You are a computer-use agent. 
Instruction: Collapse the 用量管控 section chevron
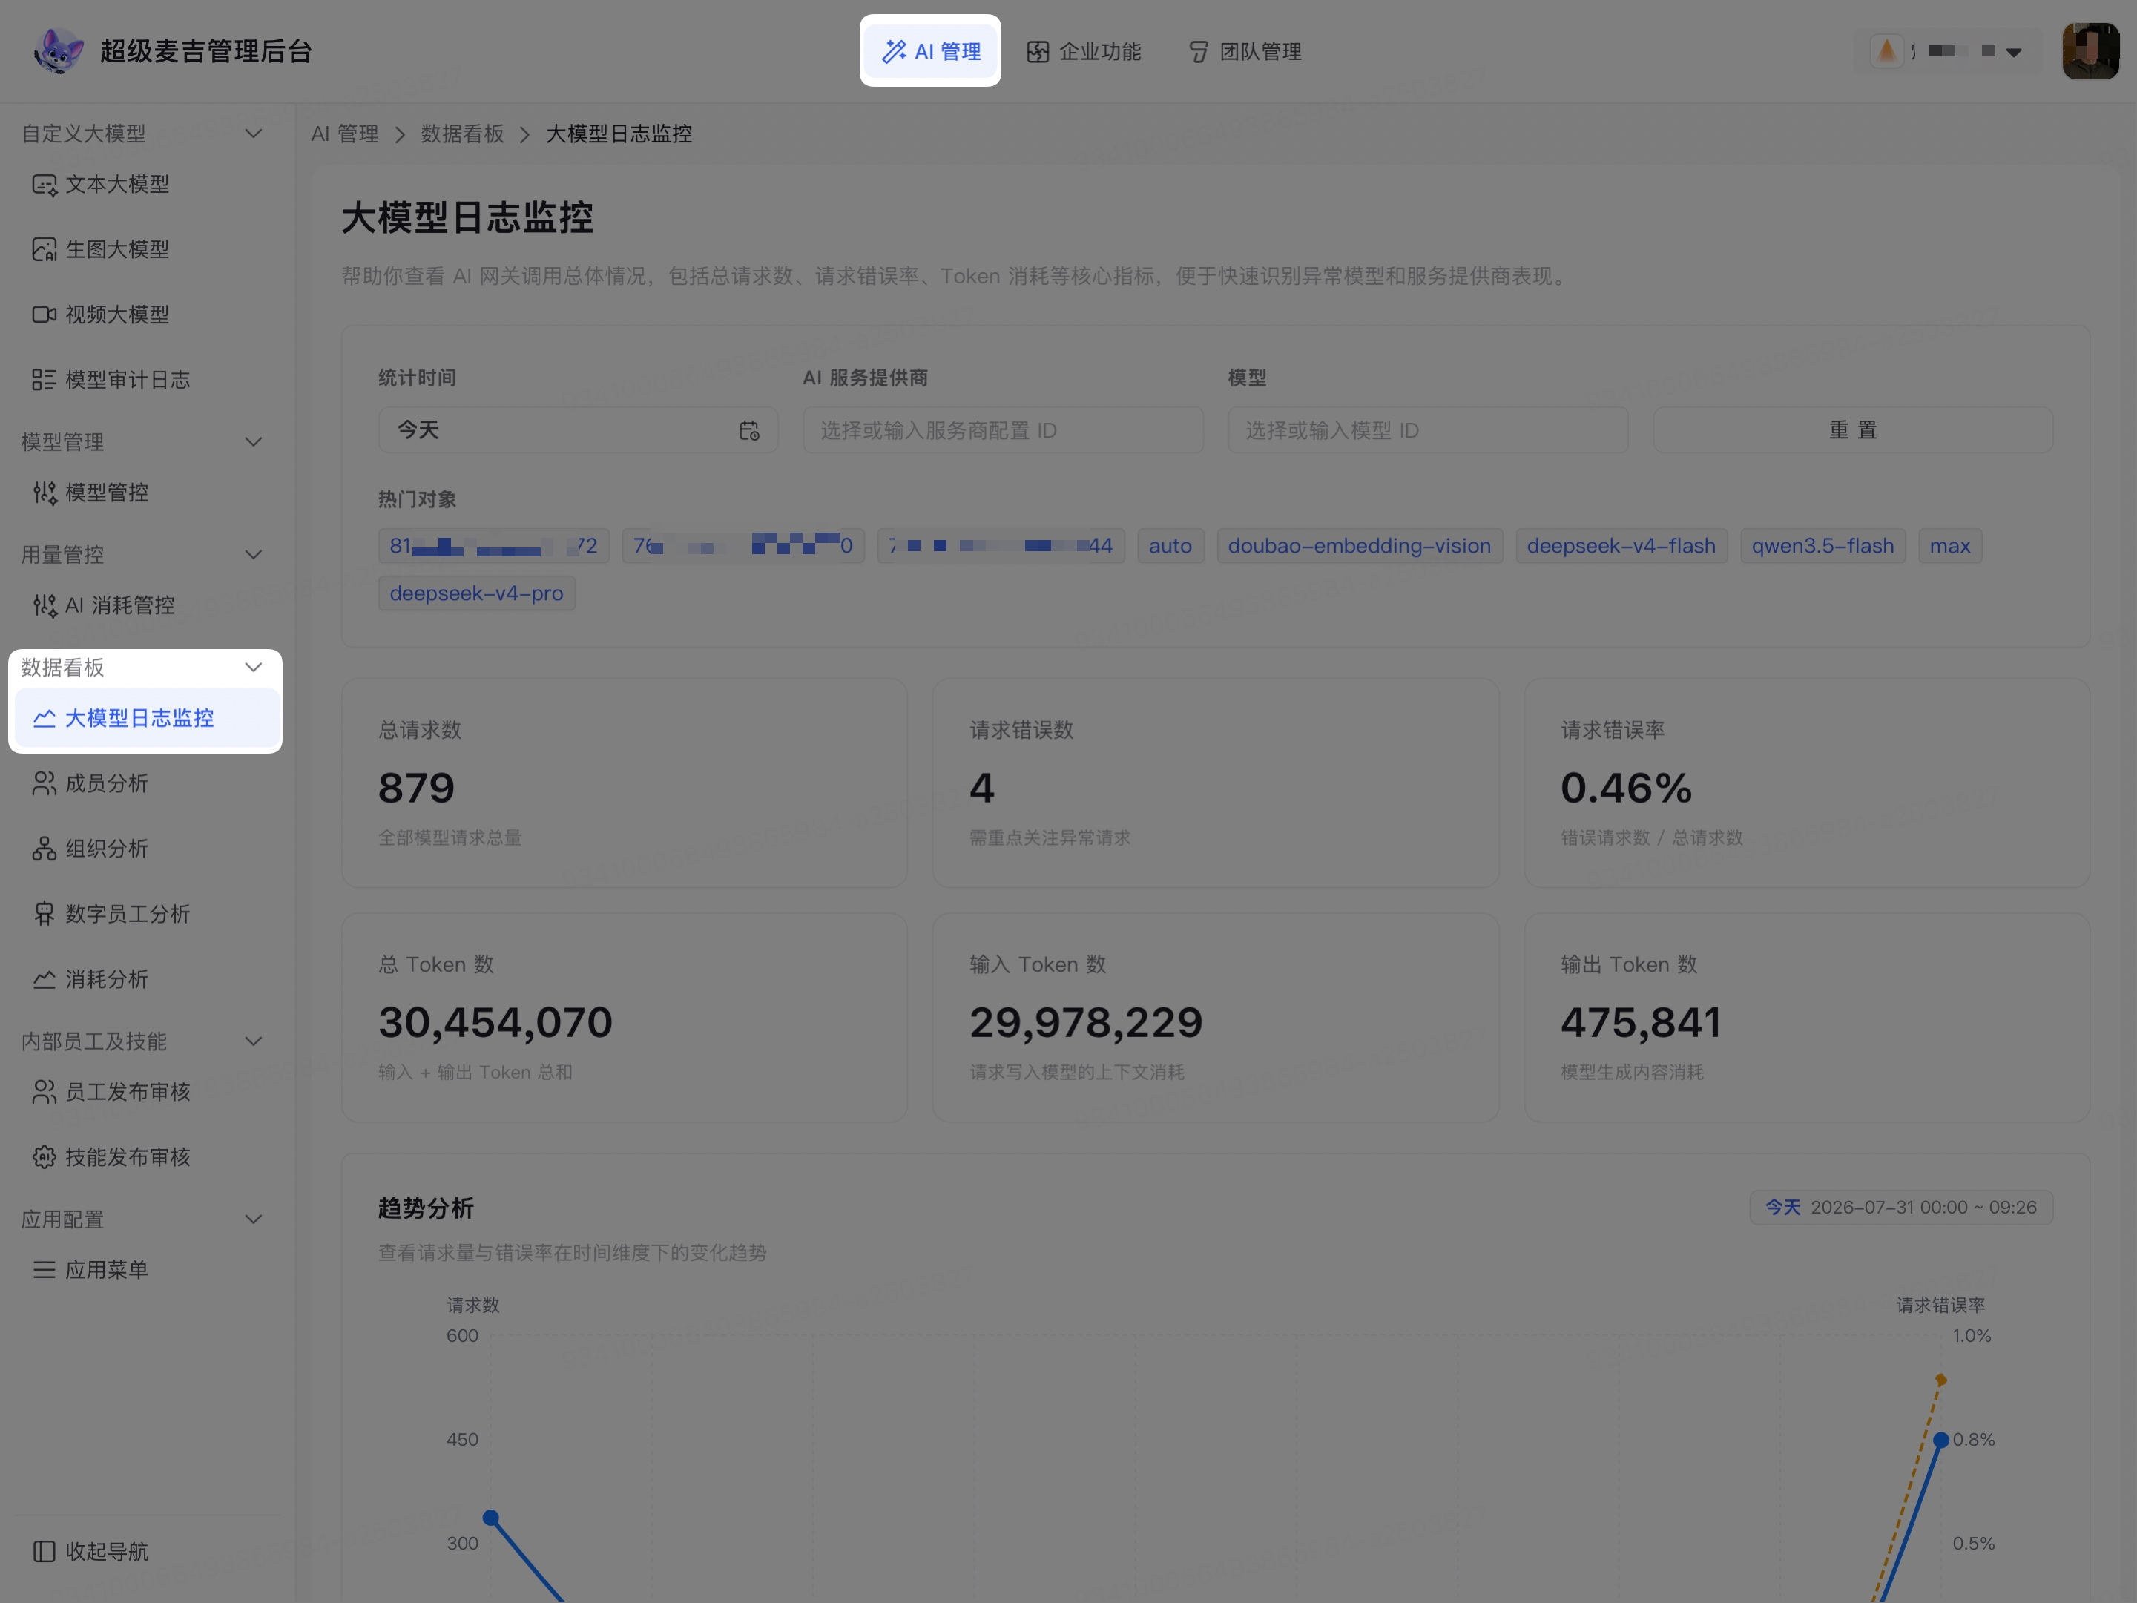coord(254,555)
